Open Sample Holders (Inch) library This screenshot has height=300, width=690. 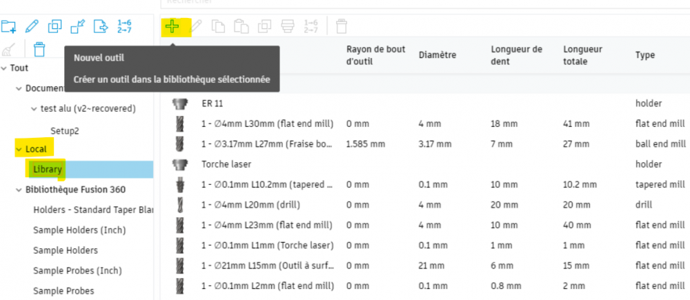(79, 230)
